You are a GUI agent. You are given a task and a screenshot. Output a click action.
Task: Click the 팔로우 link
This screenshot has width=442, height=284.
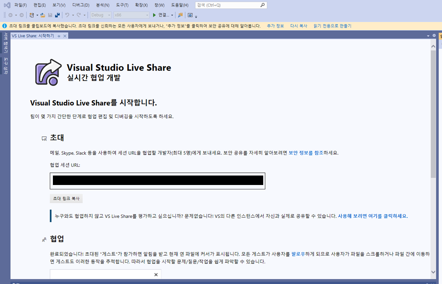point(298,254)
